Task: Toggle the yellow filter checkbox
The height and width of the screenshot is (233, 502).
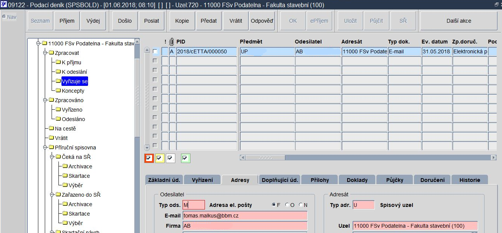Action: tap(160, 158)
